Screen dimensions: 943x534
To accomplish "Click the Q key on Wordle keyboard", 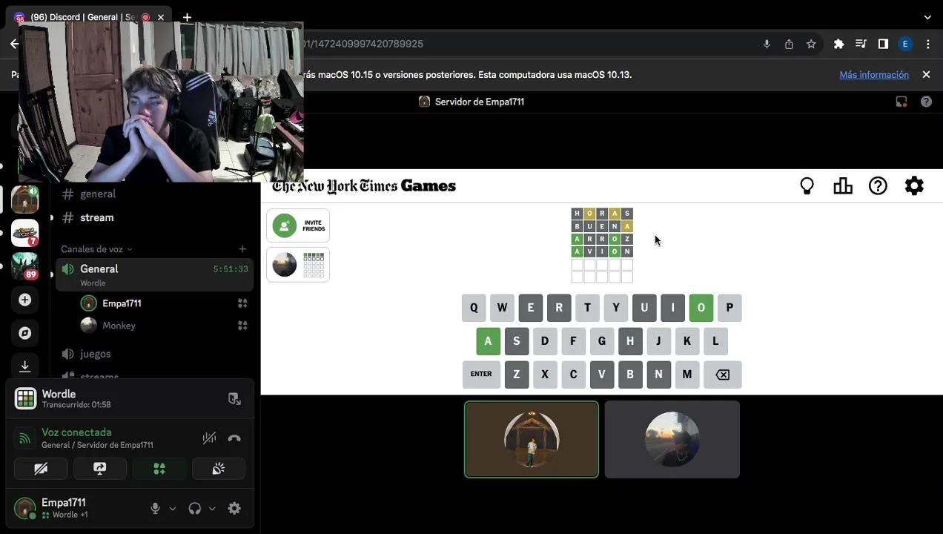I will tap(474, 308).
